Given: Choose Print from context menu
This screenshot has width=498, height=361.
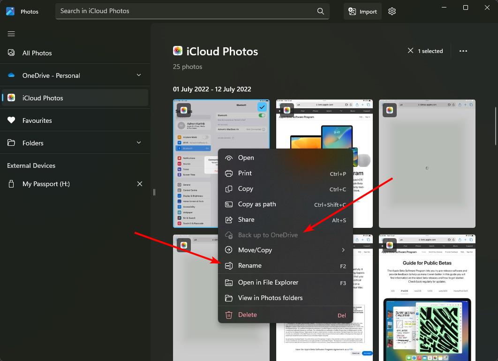Looking at the screenshot, I should click(x=286, y=173).
